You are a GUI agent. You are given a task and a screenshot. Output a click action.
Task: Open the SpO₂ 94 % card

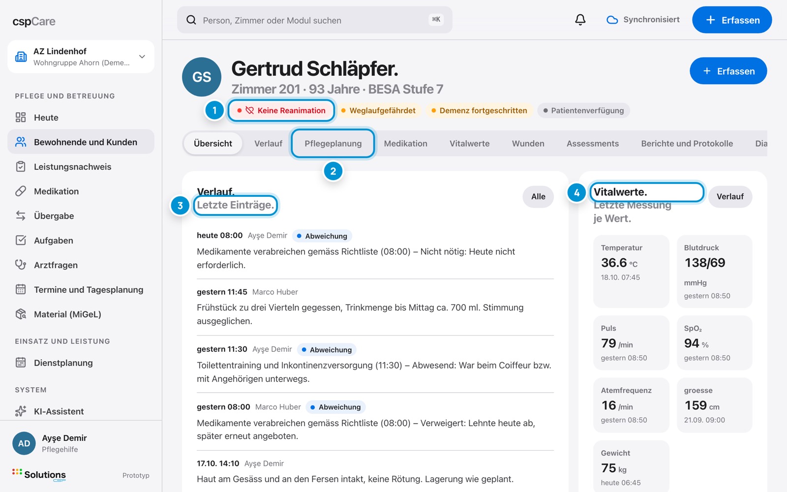coord(714,342)
